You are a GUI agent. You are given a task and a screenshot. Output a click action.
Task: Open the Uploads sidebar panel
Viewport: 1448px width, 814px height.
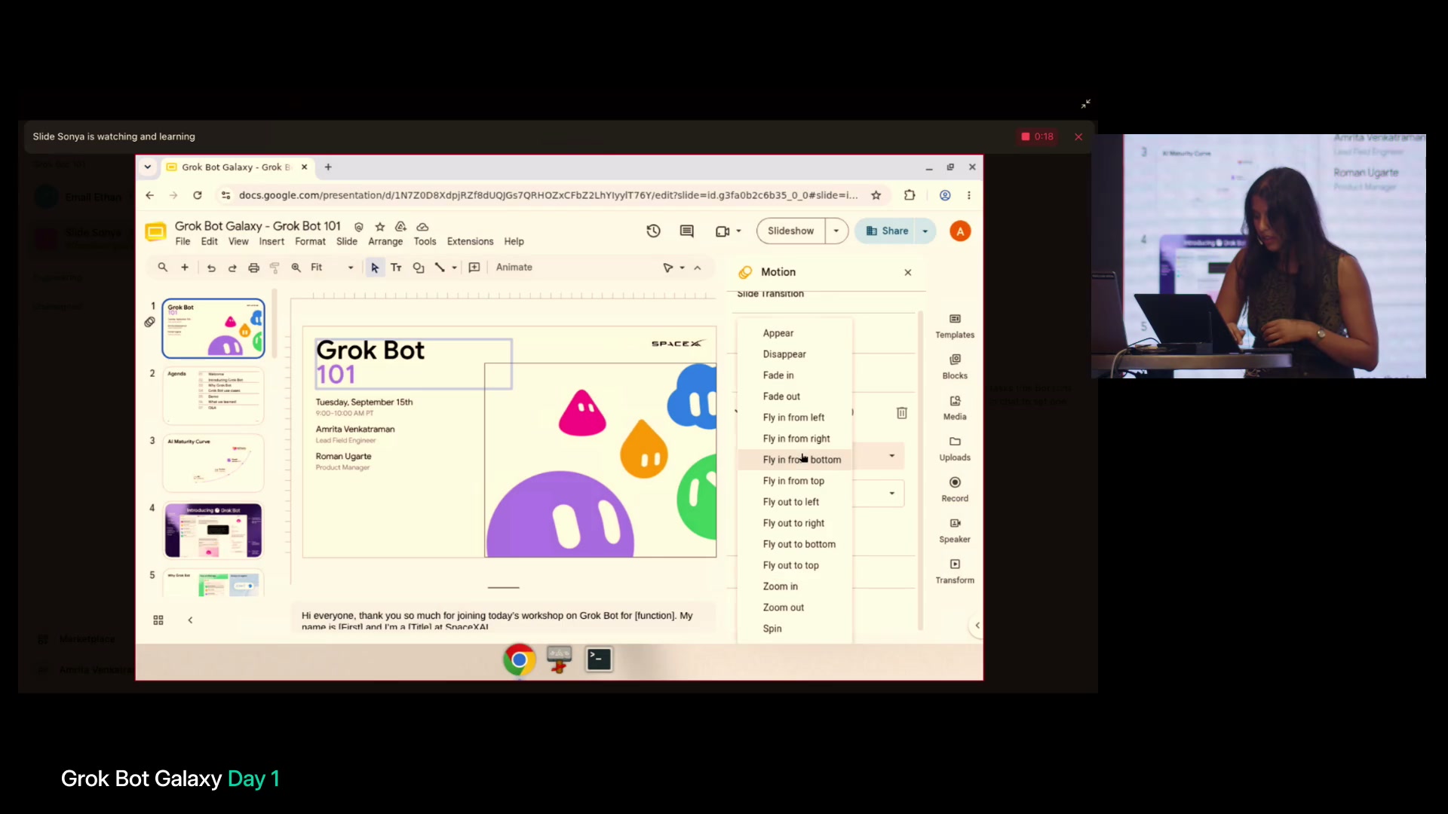955,448
